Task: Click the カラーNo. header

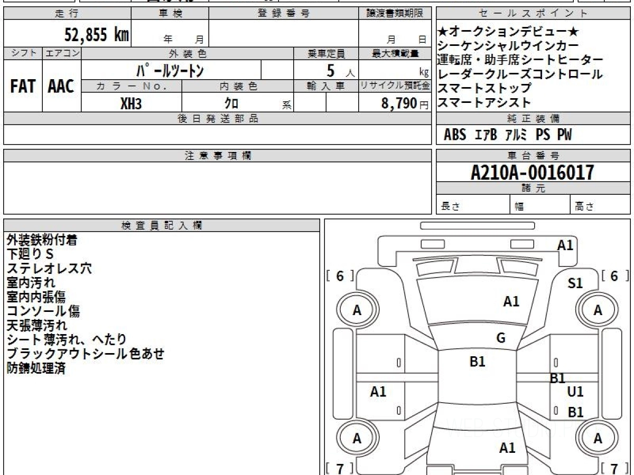Action: click(x=132, y=86)
